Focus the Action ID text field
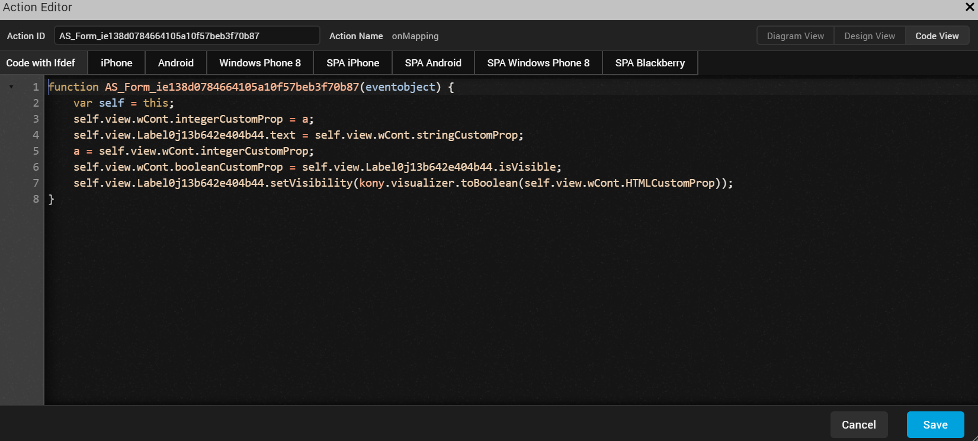The image size is (978, 441). coord(187,36)
